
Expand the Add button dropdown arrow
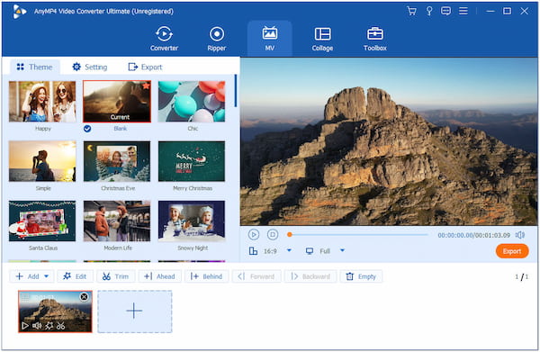(x=46, y=276)
